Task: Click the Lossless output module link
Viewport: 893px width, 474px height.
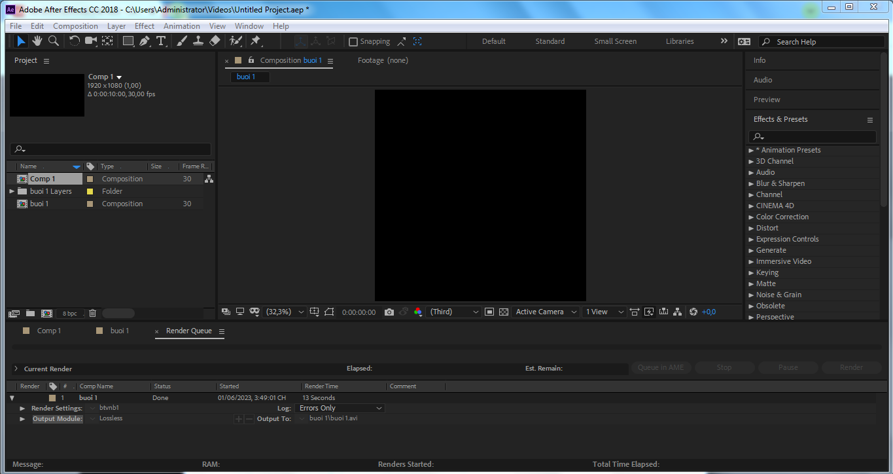Action: [111, 418]
